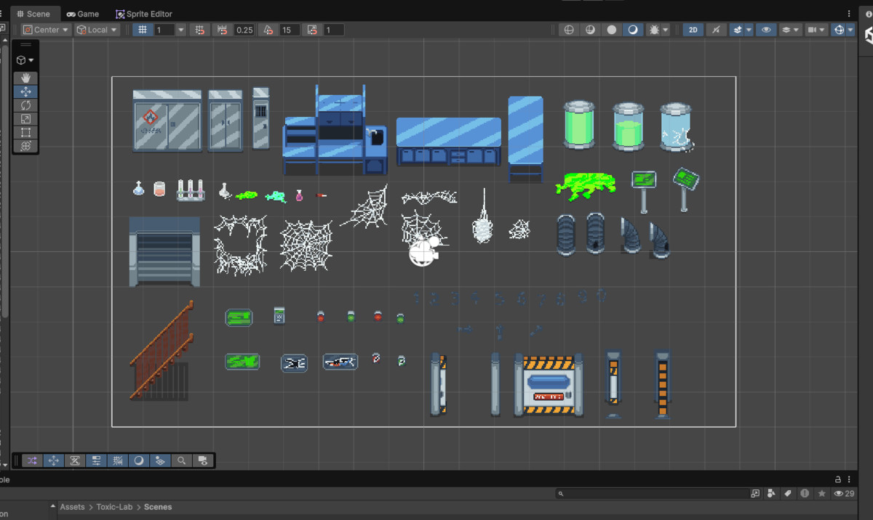The height and width of the screenshot is (520, 873).
Task: Select the Rect tool
Action: click(x=25, y=133)
